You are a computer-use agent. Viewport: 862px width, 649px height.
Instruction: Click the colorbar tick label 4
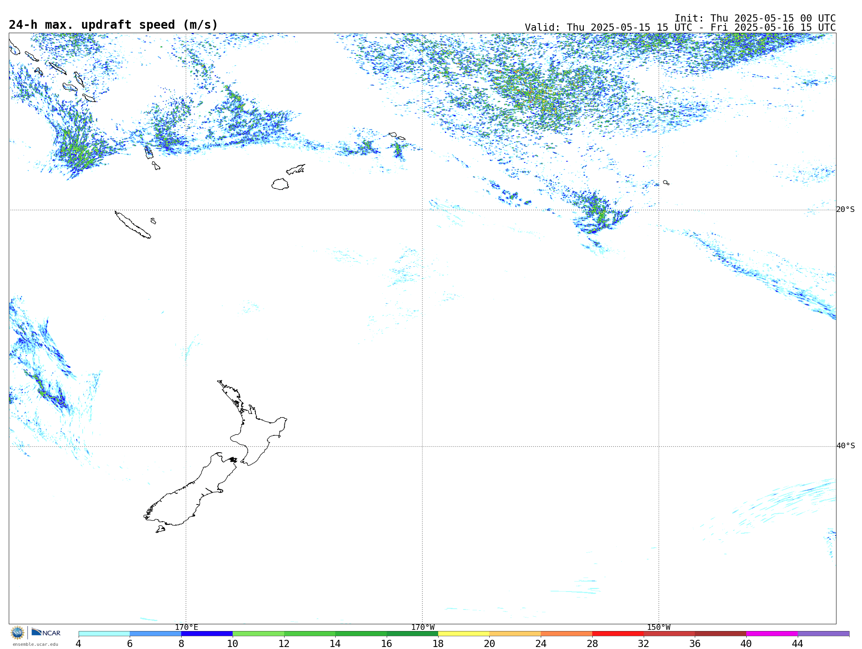pos(78,643)
